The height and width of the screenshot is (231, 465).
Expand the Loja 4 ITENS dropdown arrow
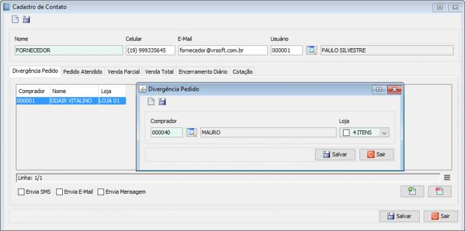(x=384, y=133)
